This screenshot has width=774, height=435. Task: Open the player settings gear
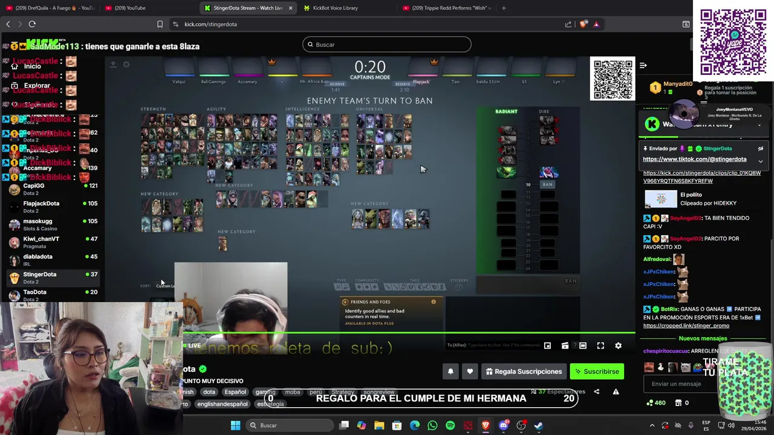[618, 346]
